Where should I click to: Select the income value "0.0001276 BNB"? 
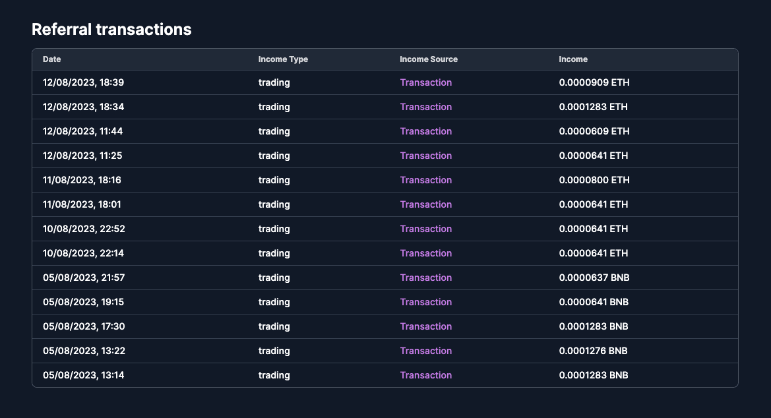coord(594,351)
